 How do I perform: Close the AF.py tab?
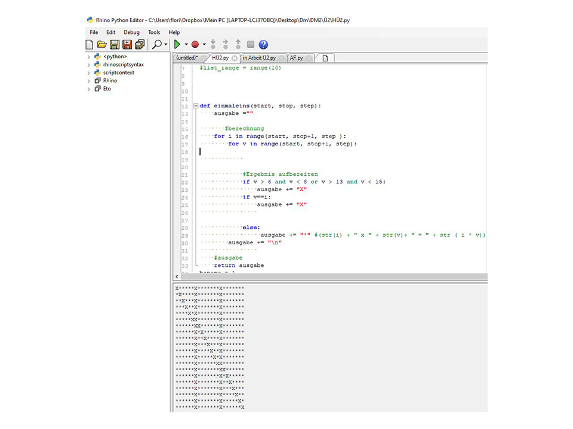(309, 58)
